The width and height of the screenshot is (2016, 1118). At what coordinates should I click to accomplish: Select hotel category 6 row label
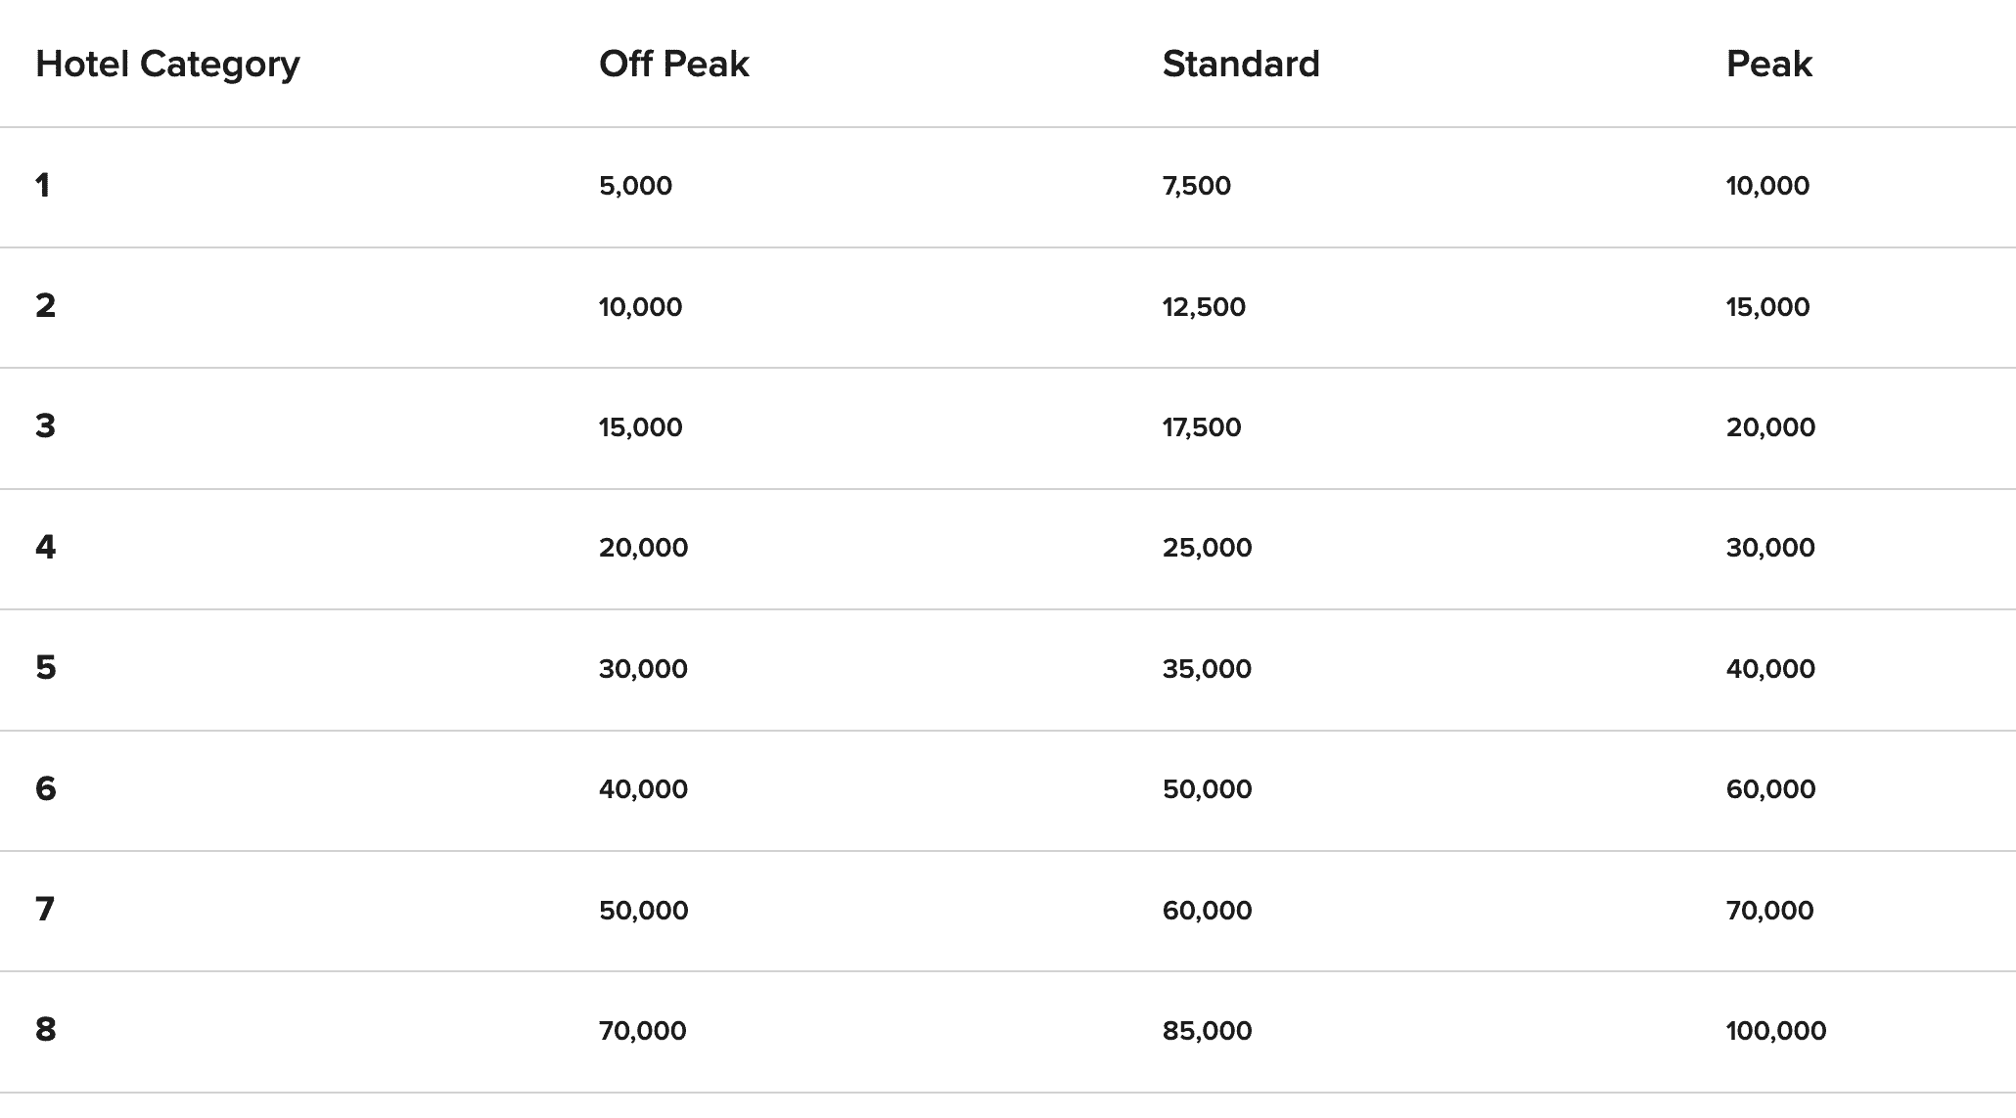click(45, 788)
